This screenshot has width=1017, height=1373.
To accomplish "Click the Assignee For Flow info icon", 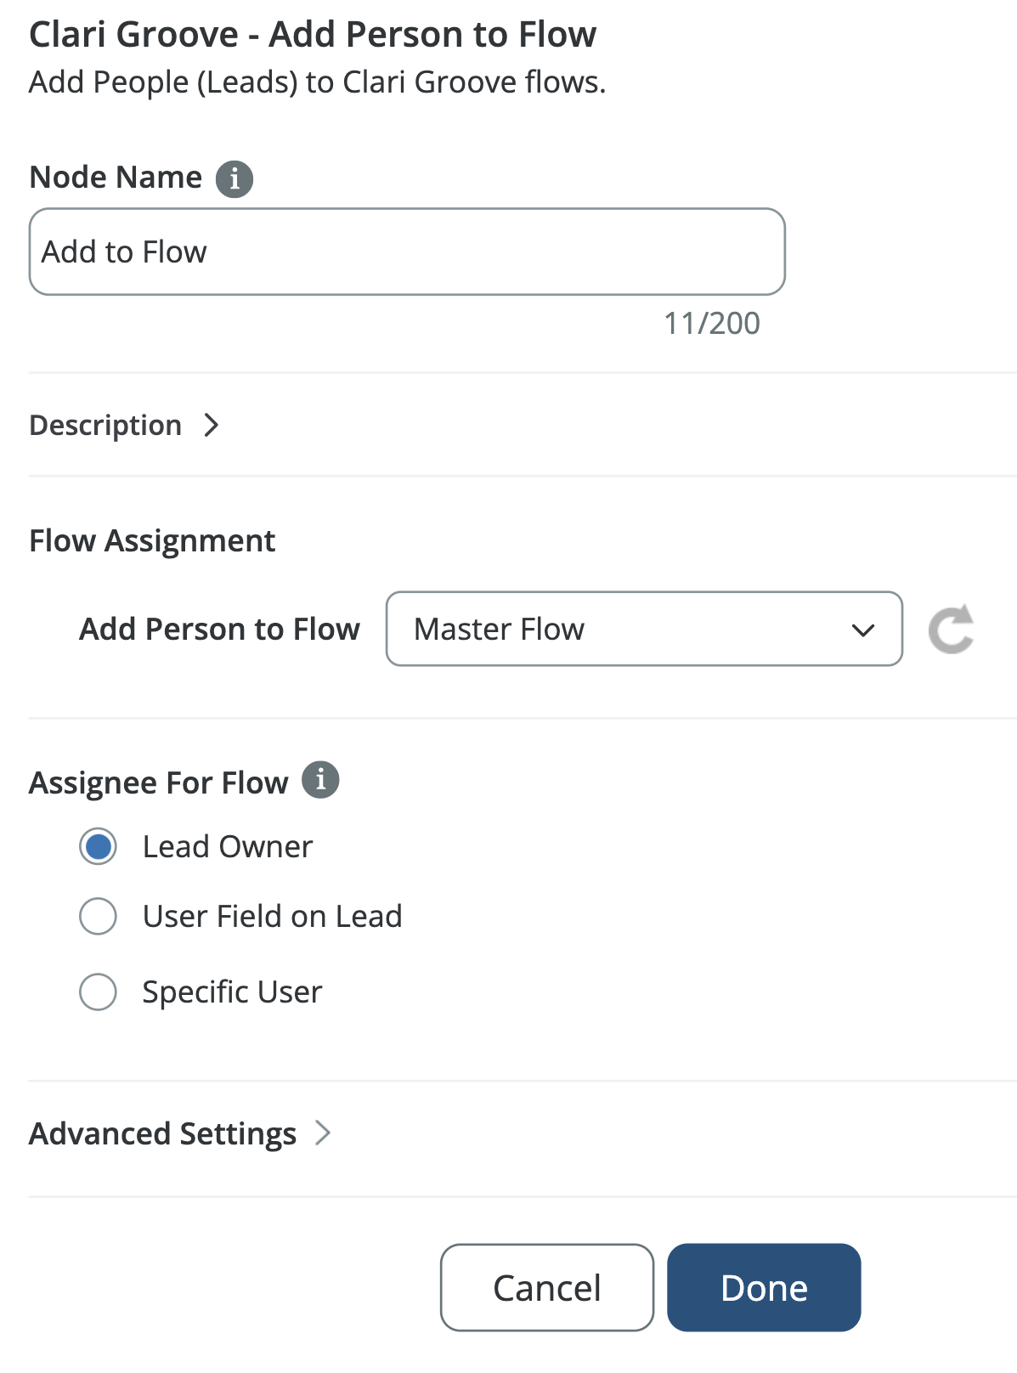I will [x=320, y=779].
